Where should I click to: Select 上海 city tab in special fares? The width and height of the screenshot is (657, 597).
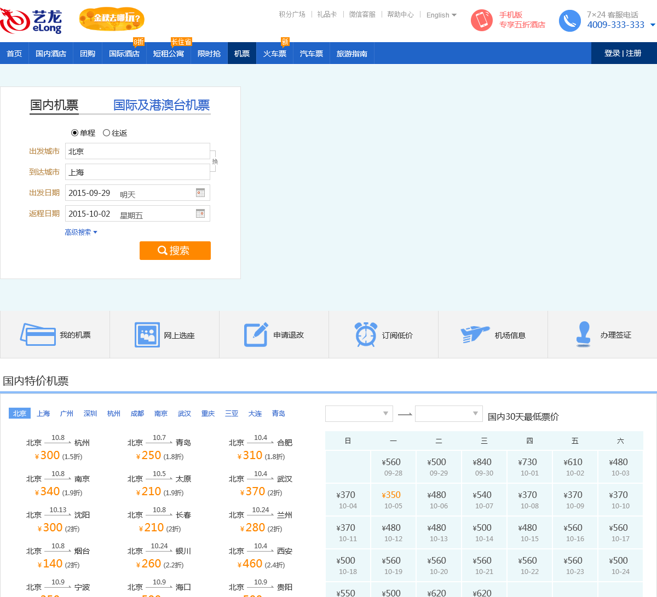pos(43,414)
